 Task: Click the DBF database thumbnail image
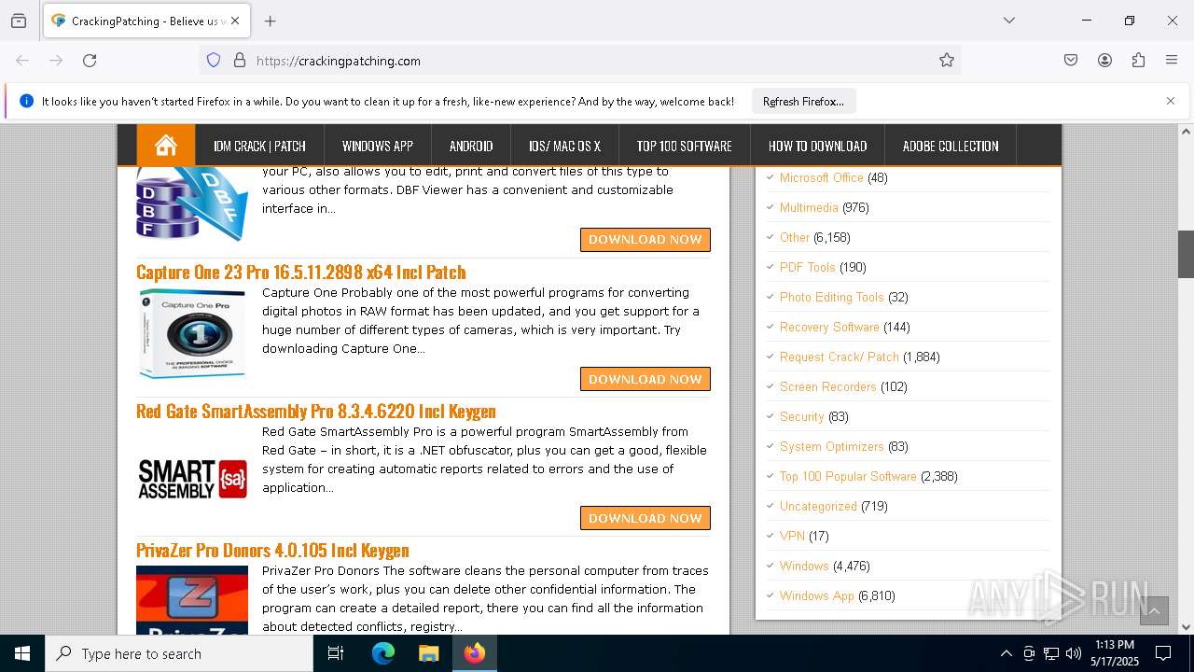click(x=192, y=203)
